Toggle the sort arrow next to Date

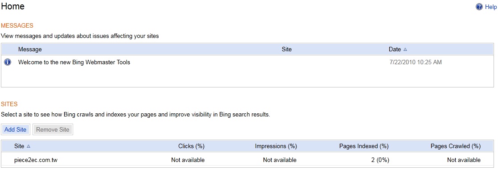click(x=405, y=50)
